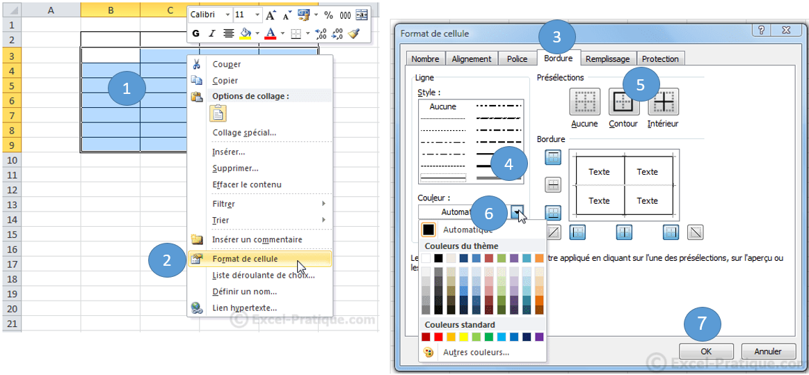
Task: Expand the accounting format dropdown arrow
Action: pos(316,15)
